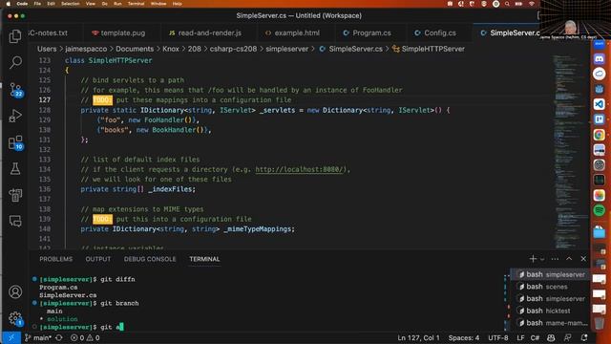
Task: Open the Terminal menu in the menu bar
Action: pyautogui.click(x=136, y=4)
